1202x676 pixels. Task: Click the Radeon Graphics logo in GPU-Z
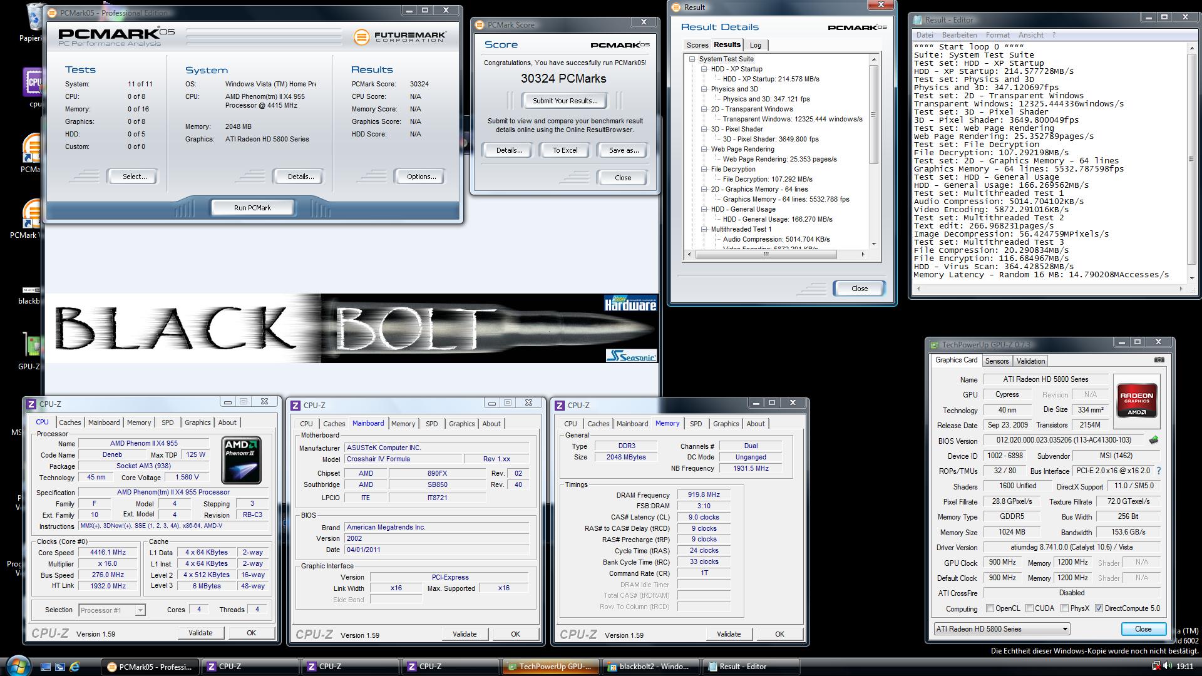[x=1136, y=401]
